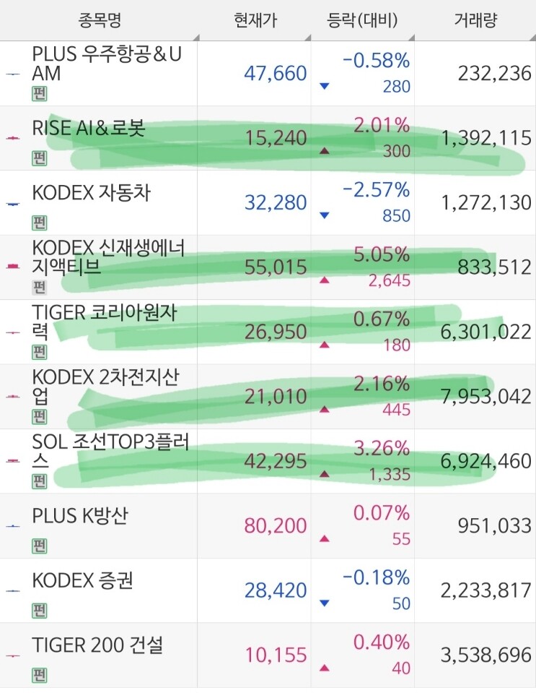The image size is (536, 693).
Task: Sort by the 현재가 column header
Action: pos(255,20)
